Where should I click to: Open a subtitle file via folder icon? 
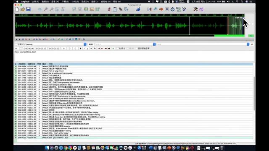[x=23, y=9]
